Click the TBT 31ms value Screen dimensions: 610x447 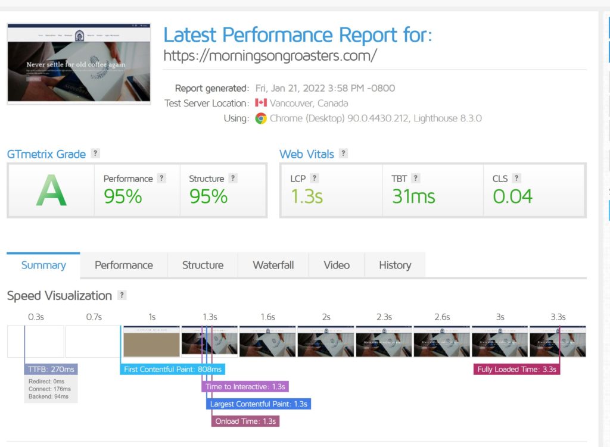413,196
